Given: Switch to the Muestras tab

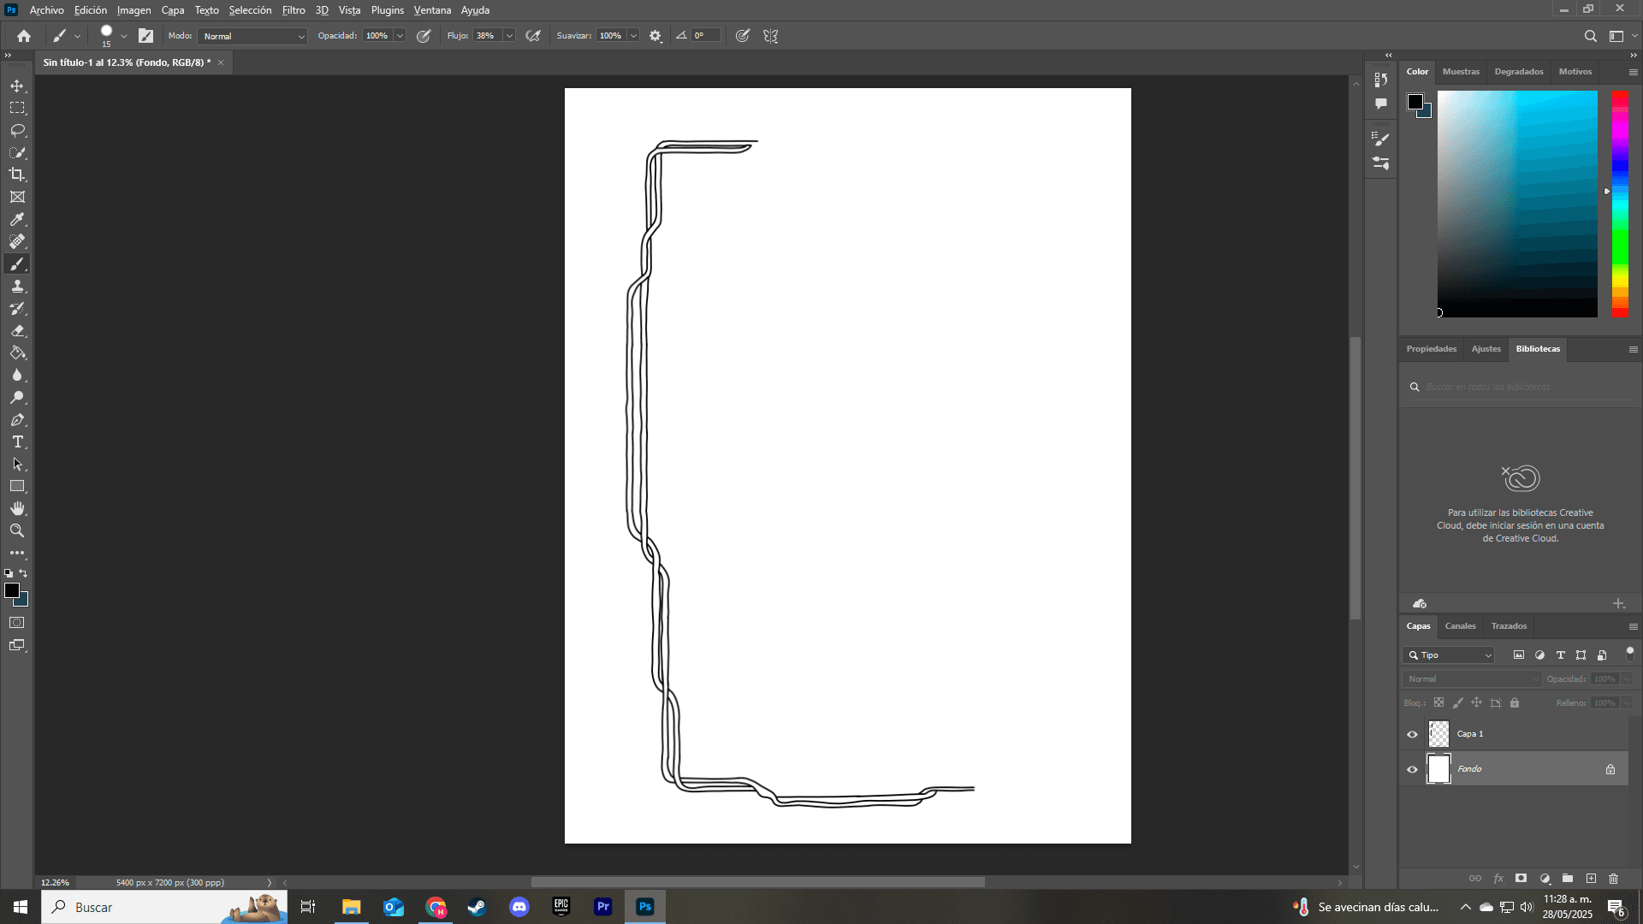Looking at the screenshot, I should (x=1461, y=72).
